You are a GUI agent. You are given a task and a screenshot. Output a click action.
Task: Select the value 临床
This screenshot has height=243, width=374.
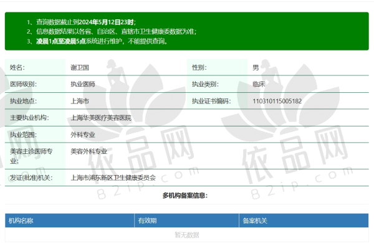point(259,84)
